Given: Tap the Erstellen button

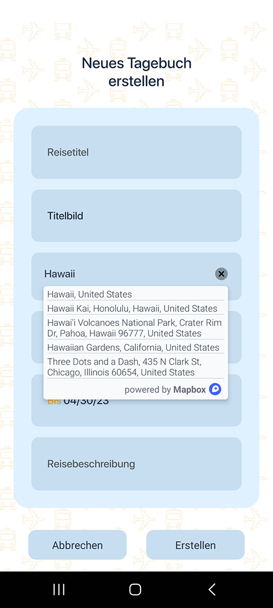Looking at the screenshot, I should point(195,545).
